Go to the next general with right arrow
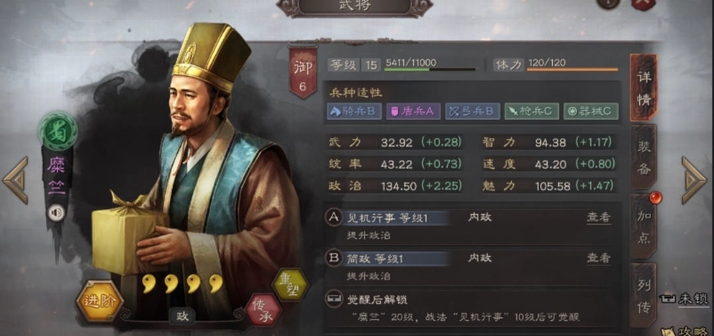Image resolution: width=714 pixels, height=336 pixels. point(694,181)
